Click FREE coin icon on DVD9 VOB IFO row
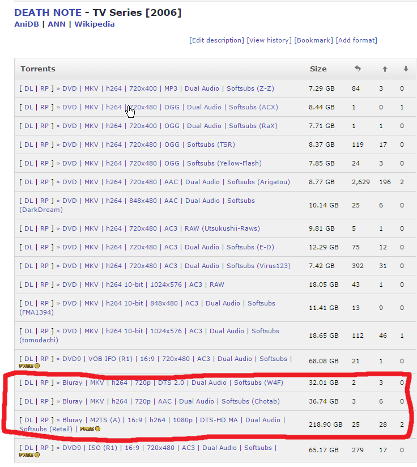Screen dimensions: 417x467 tap(29, 366)
